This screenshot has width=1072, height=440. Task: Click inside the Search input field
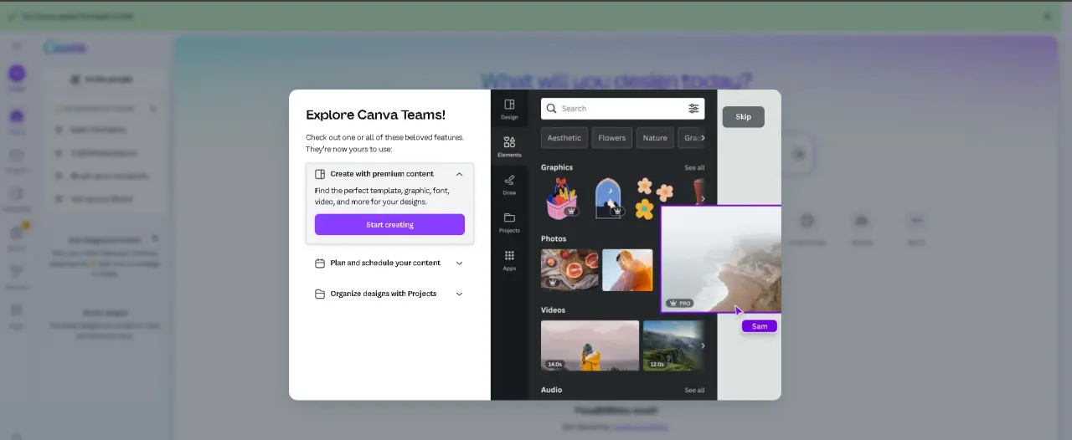pos(622,108)
